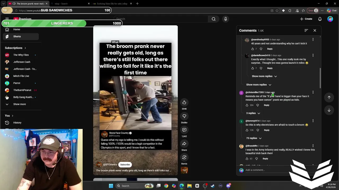Open three-dot menu on @danielhowe5410 comment
339x190 pixels.
click(313, 55)
